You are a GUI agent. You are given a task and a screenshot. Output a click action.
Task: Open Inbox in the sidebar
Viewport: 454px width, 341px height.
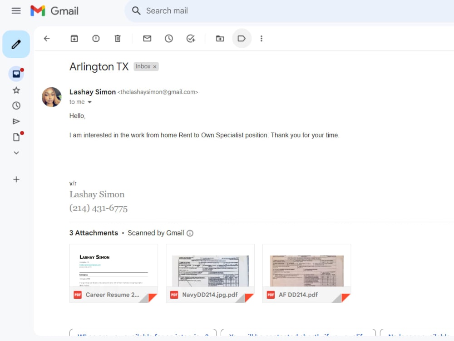tap(16, 74)
